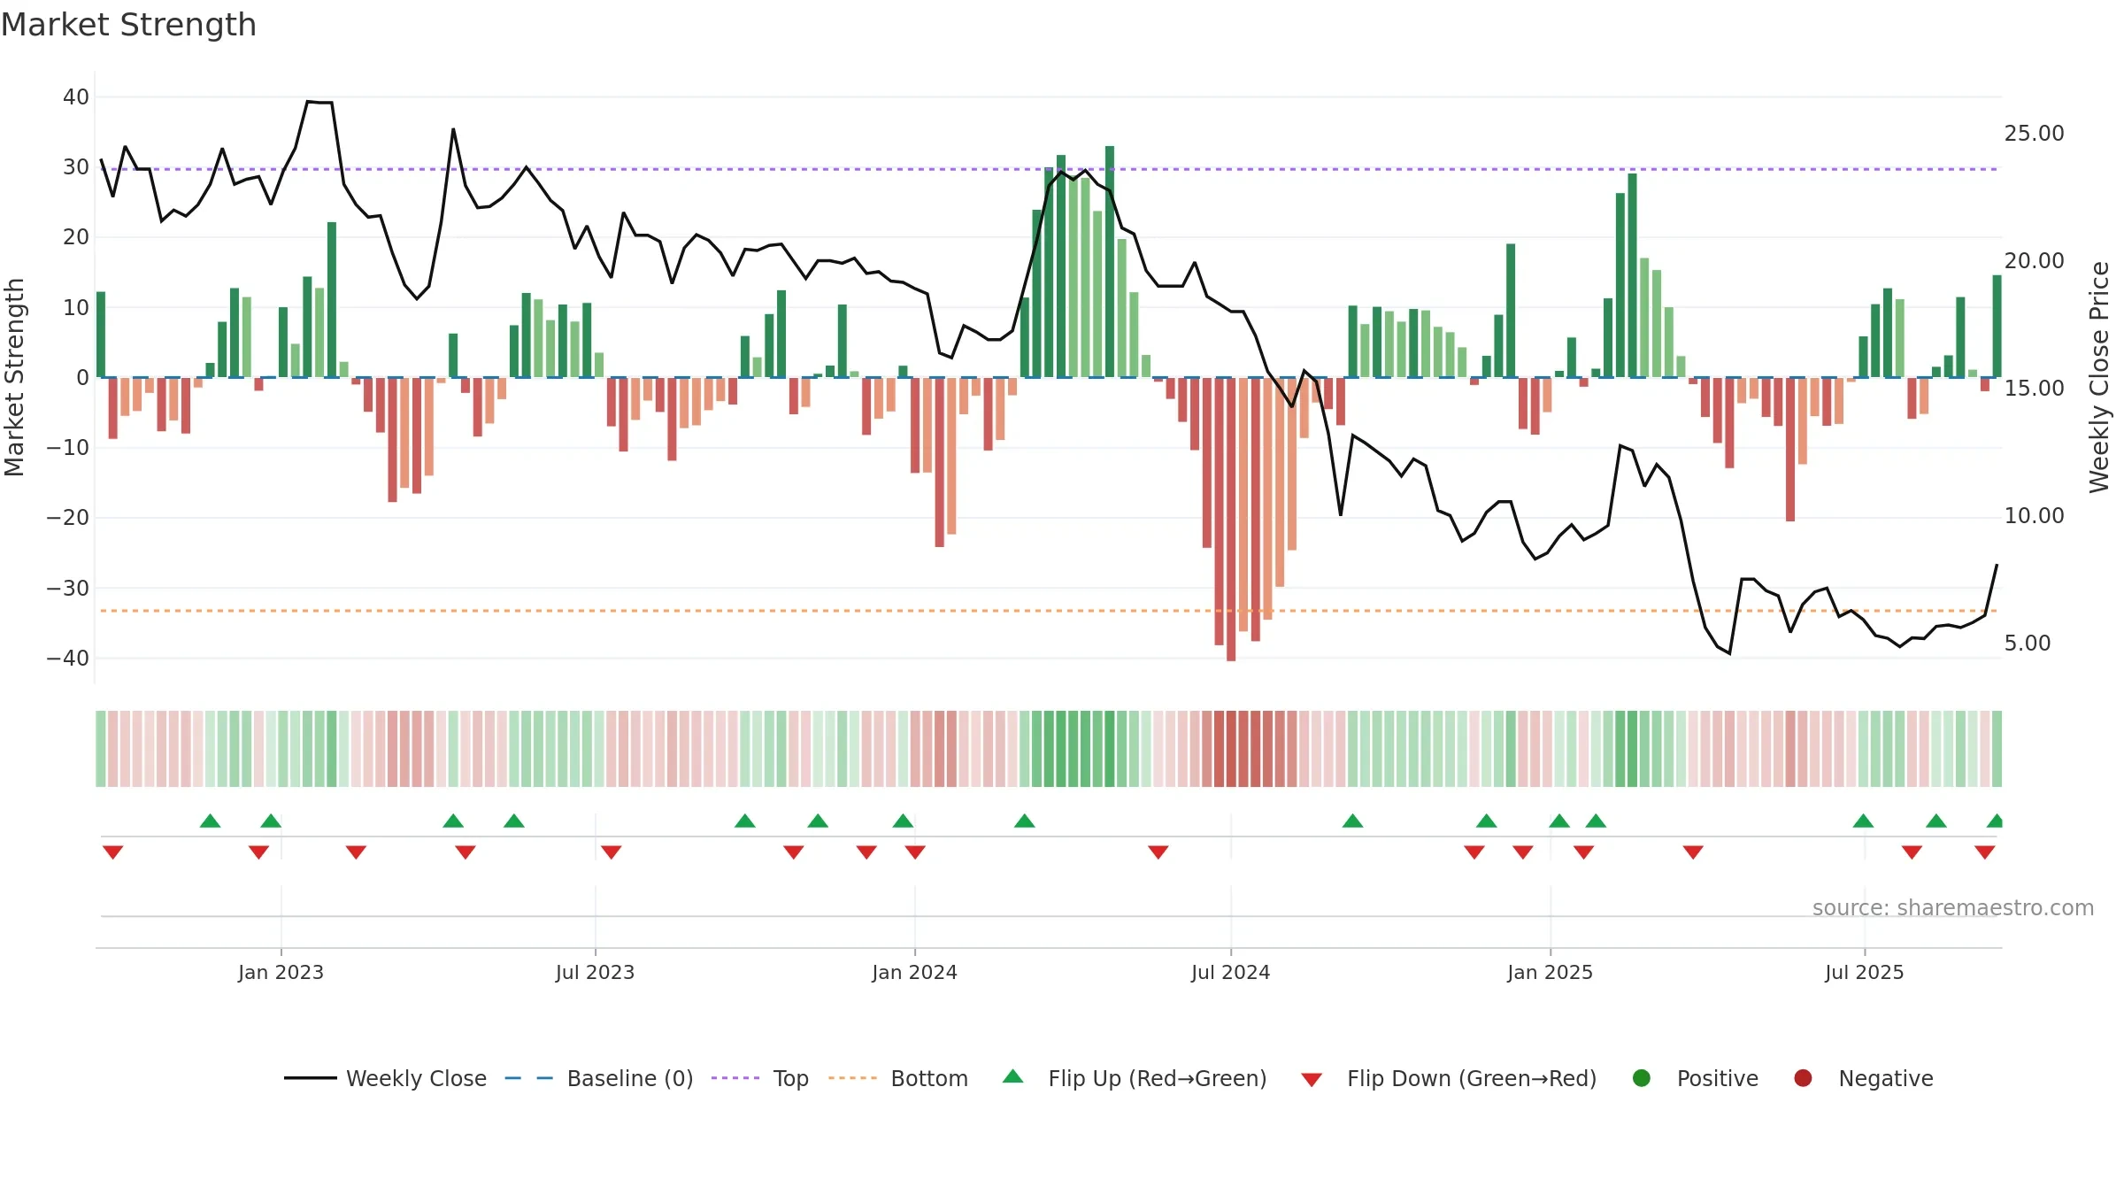
Task: Click the Jul 2023 x-axis label
Action: tap(595, 973)
